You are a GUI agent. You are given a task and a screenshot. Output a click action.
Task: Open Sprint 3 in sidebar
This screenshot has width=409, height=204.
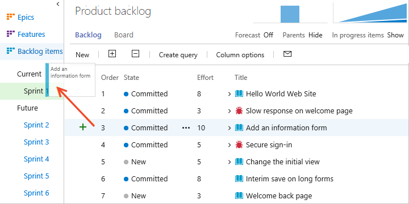pyautogui.click(x=36, y=142)
